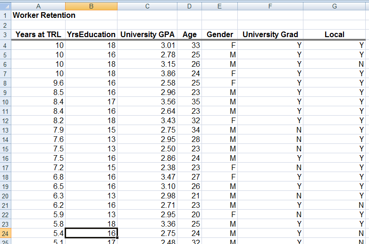Click the Gender heading cell
369x244 pixels.
point(219,35)
